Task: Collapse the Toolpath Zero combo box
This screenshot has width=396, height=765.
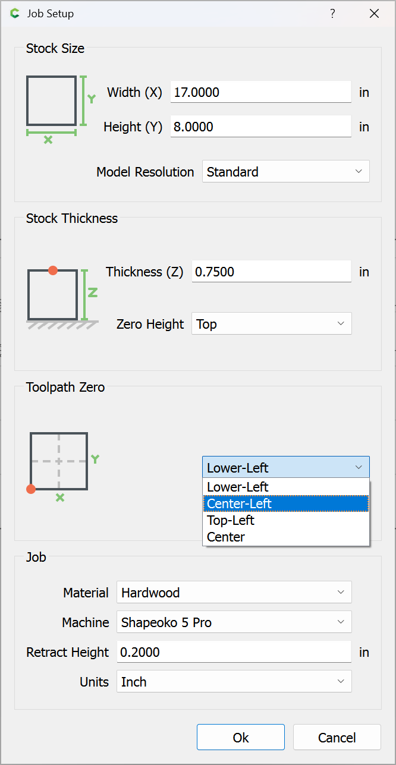Action: pyautogui.click(x=285, y=467)
